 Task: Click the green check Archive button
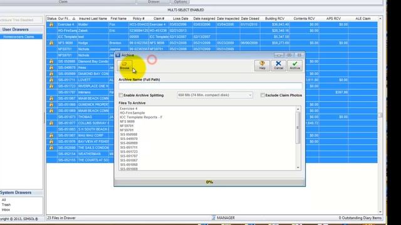(x=295, y=66)
